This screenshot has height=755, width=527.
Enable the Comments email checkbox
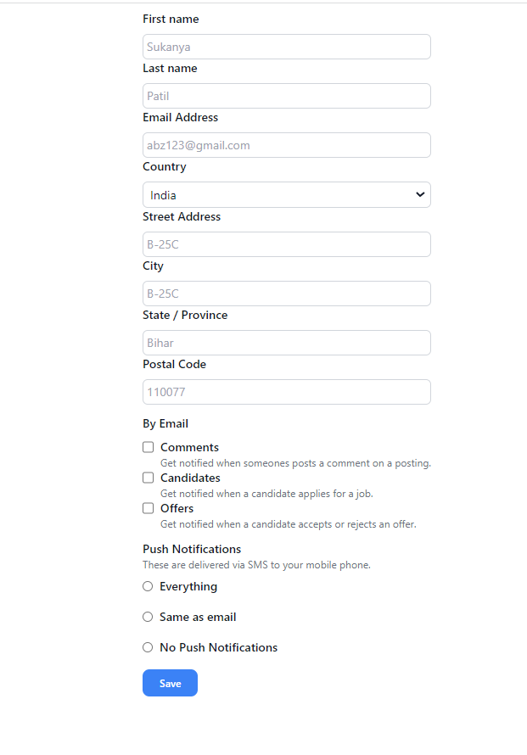pos(148,447)
